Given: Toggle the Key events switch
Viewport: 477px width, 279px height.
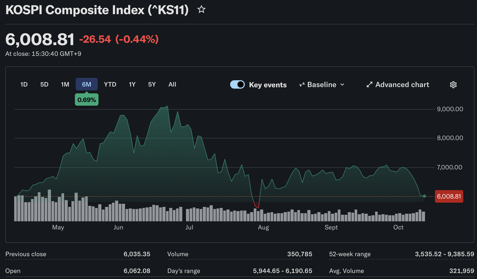Looking at the screenshot, I should point(237,84).
